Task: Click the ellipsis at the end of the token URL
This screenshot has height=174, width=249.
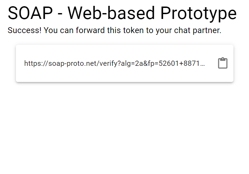Action: [x=203, y=64]
